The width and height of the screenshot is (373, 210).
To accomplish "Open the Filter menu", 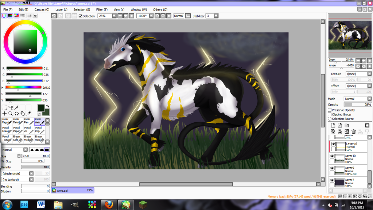I will coord(102,9).
